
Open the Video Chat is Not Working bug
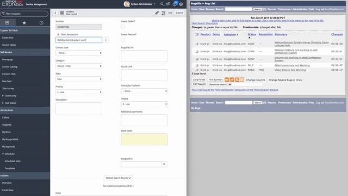290,70
